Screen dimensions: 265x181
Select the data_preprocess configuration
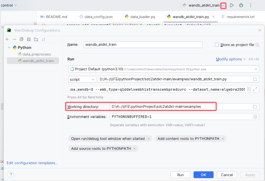pos(35,54)
